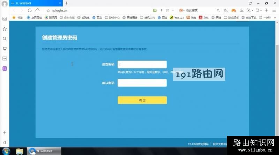Image resolution: width=279 pixels, height=155 pixels.
Task: Open the 京东 bookmark with red JD icon
Action: [204, 18]
